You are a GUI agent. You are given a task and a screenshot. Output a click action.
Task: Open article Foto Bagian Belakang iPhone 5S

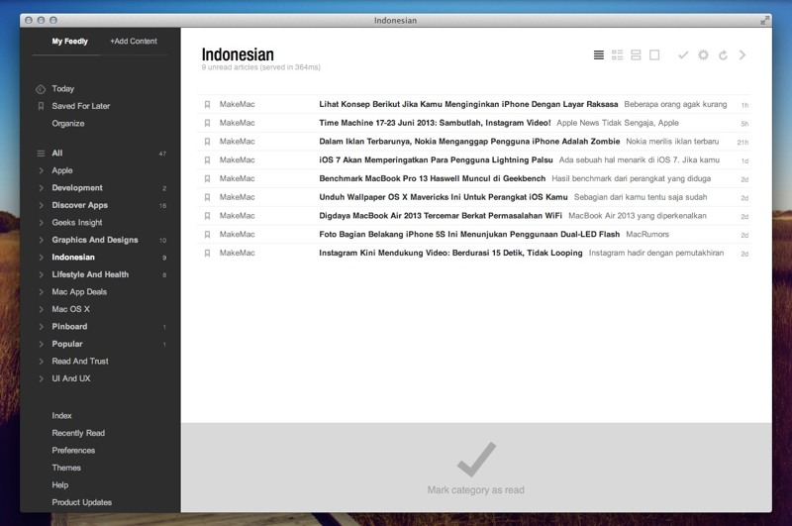469,235
